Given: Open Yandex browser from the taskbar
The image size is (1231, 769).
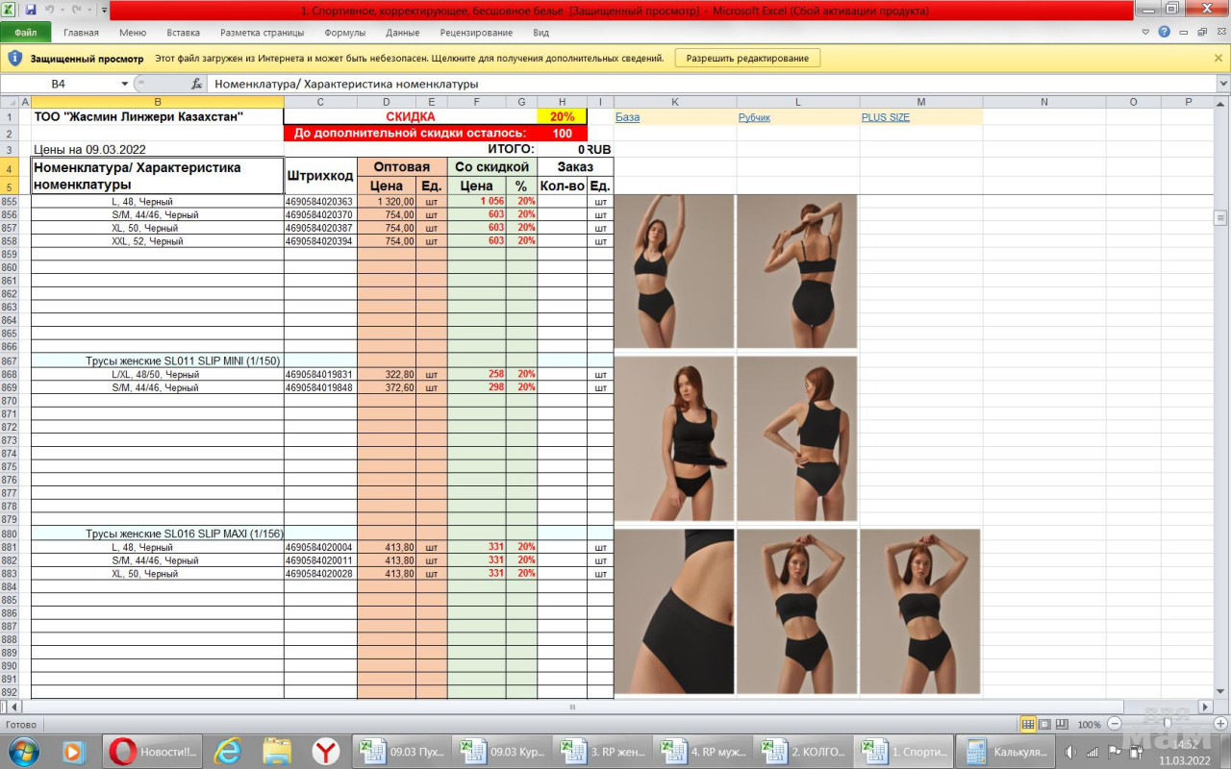Looking at the screenshot, I should [x=326, y=751].
